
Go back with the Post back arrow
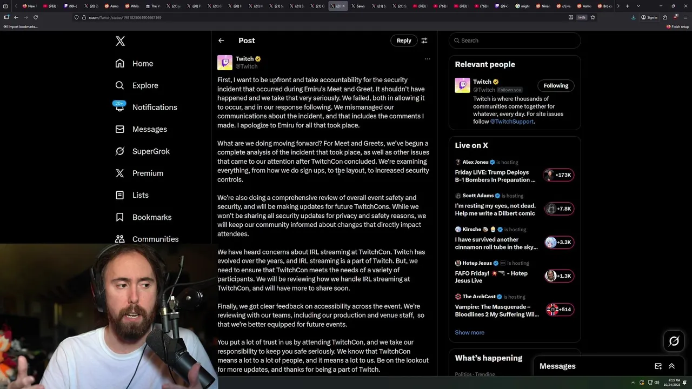[221, 41]
